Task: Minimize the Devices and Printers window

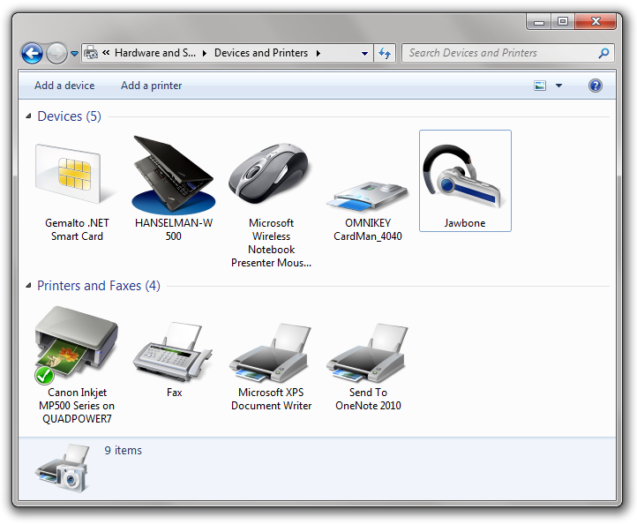Action: [539, 22]
